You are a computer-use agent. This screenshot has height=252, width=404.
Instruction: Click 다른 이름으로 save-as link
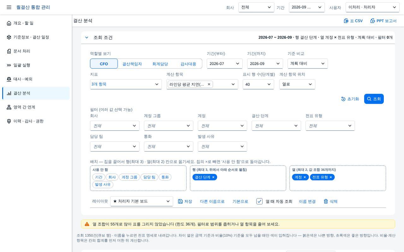coord(212,201)
